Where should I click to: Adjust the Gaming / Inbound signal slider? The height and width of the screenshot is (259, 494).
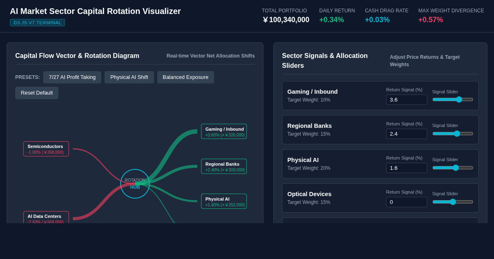[453, 99]
